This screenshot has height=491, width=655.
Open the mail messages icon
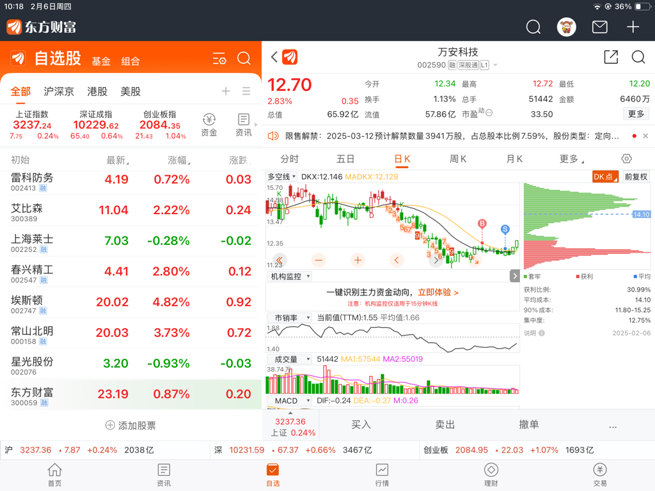click(x=600, y=27)
